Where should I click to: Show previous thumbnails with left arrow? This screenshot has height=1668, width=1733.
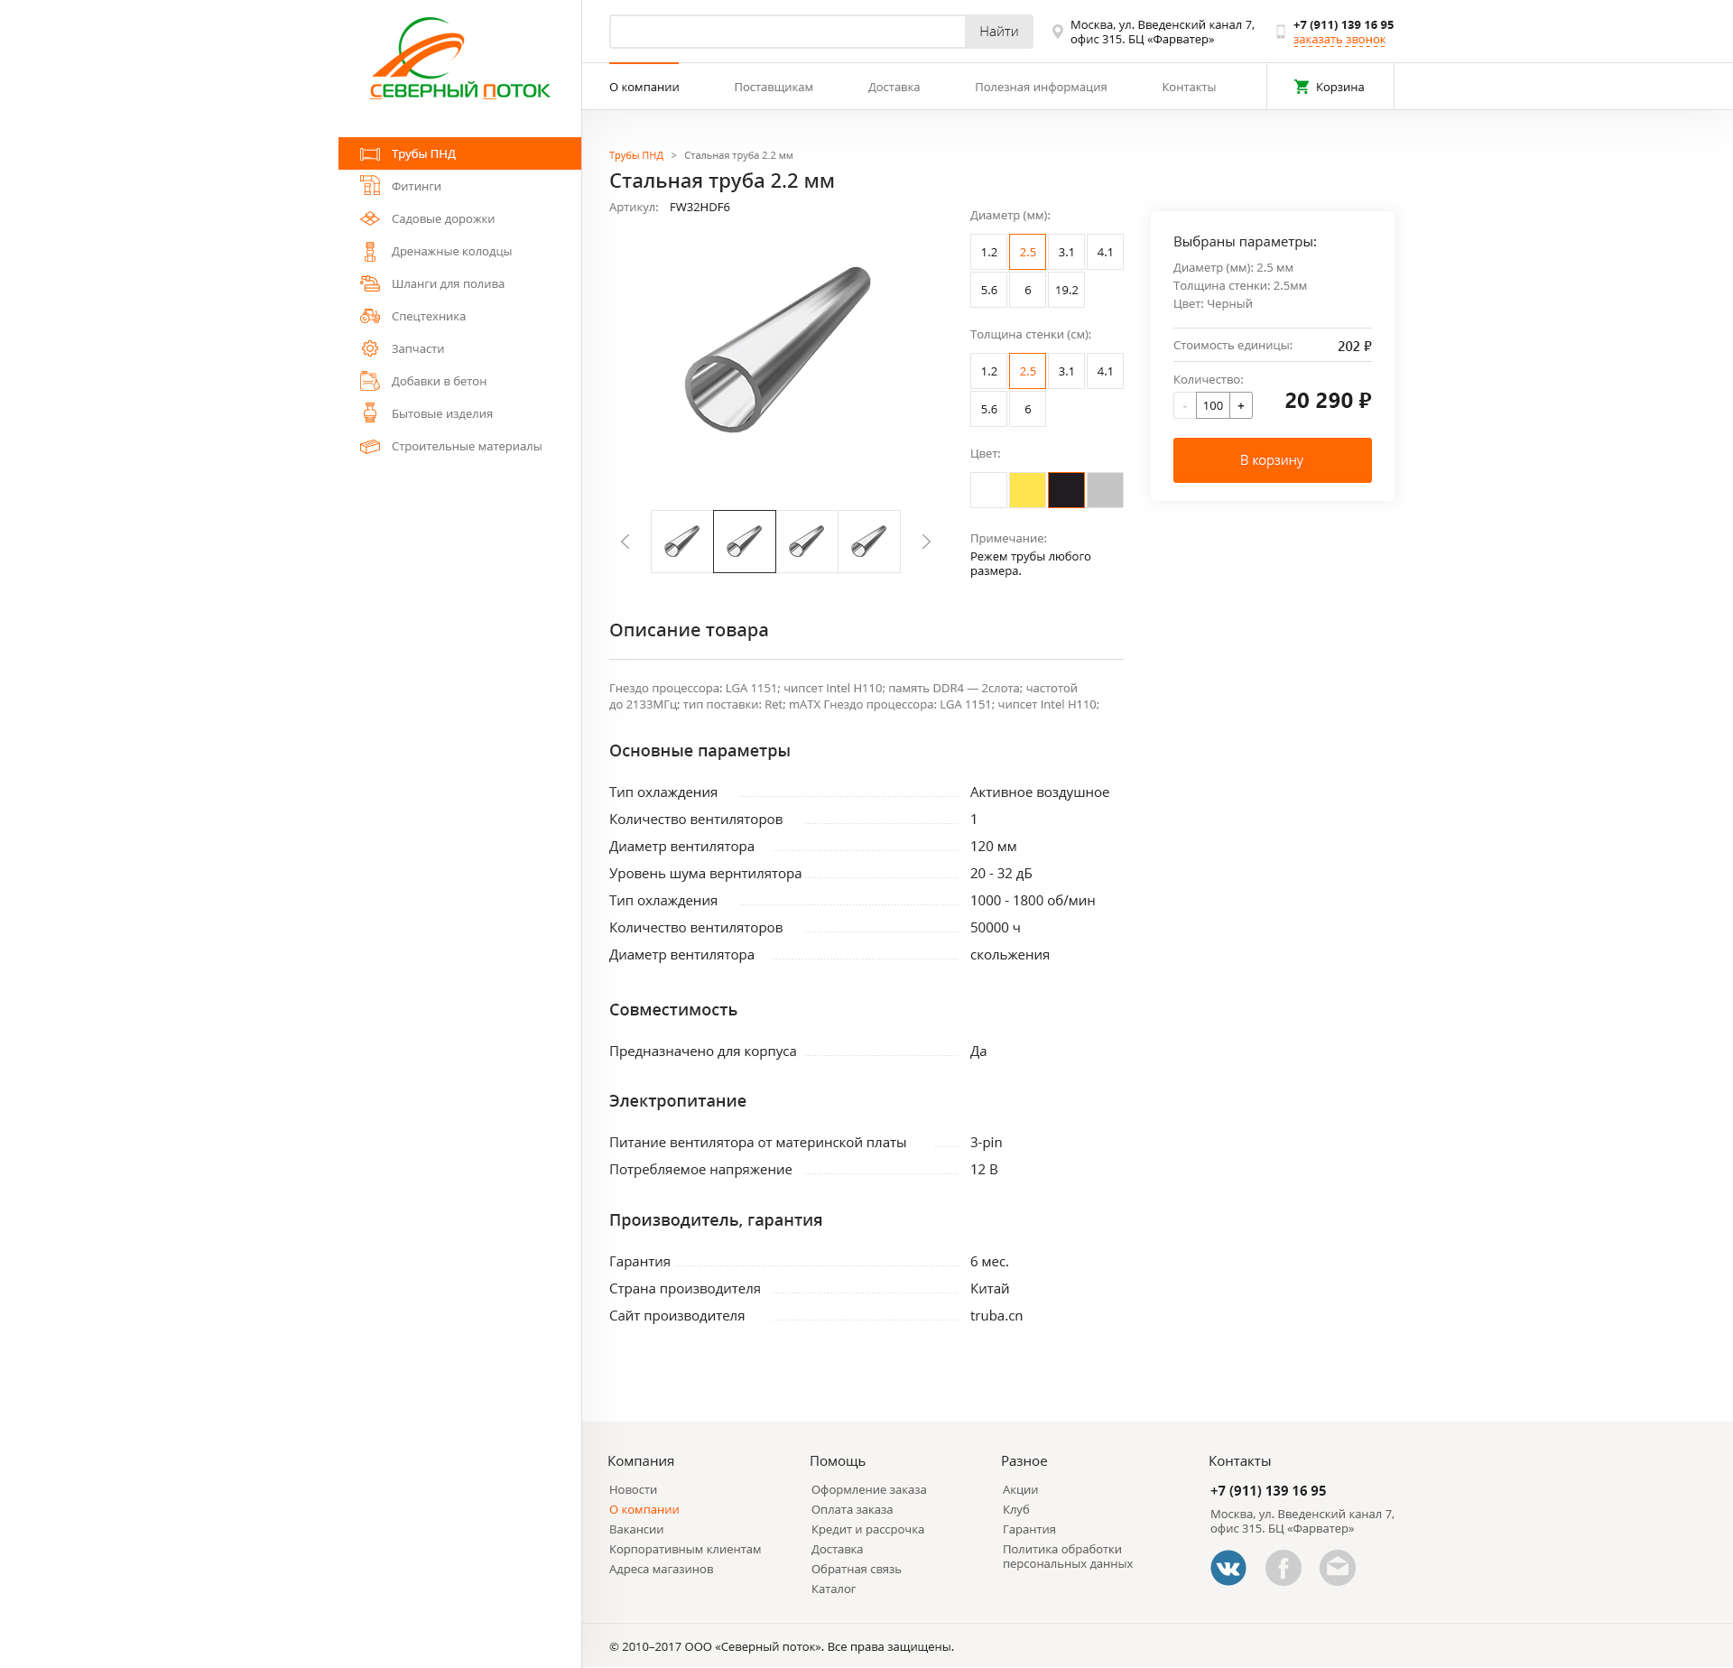coord(625,542)
